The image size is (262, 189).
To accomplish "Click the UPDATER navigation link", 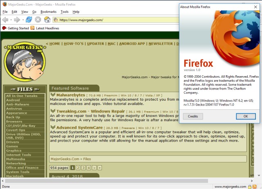I will [95, 44].
